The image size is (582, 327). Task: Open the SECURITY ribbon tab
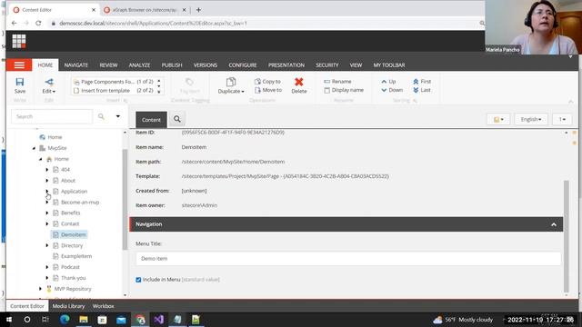(327, 65)
